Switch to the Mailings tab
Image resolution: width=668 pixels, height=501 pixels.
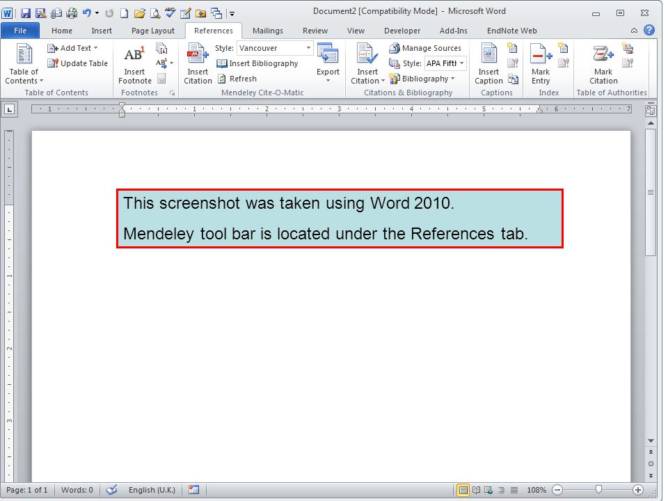point(267,31)
